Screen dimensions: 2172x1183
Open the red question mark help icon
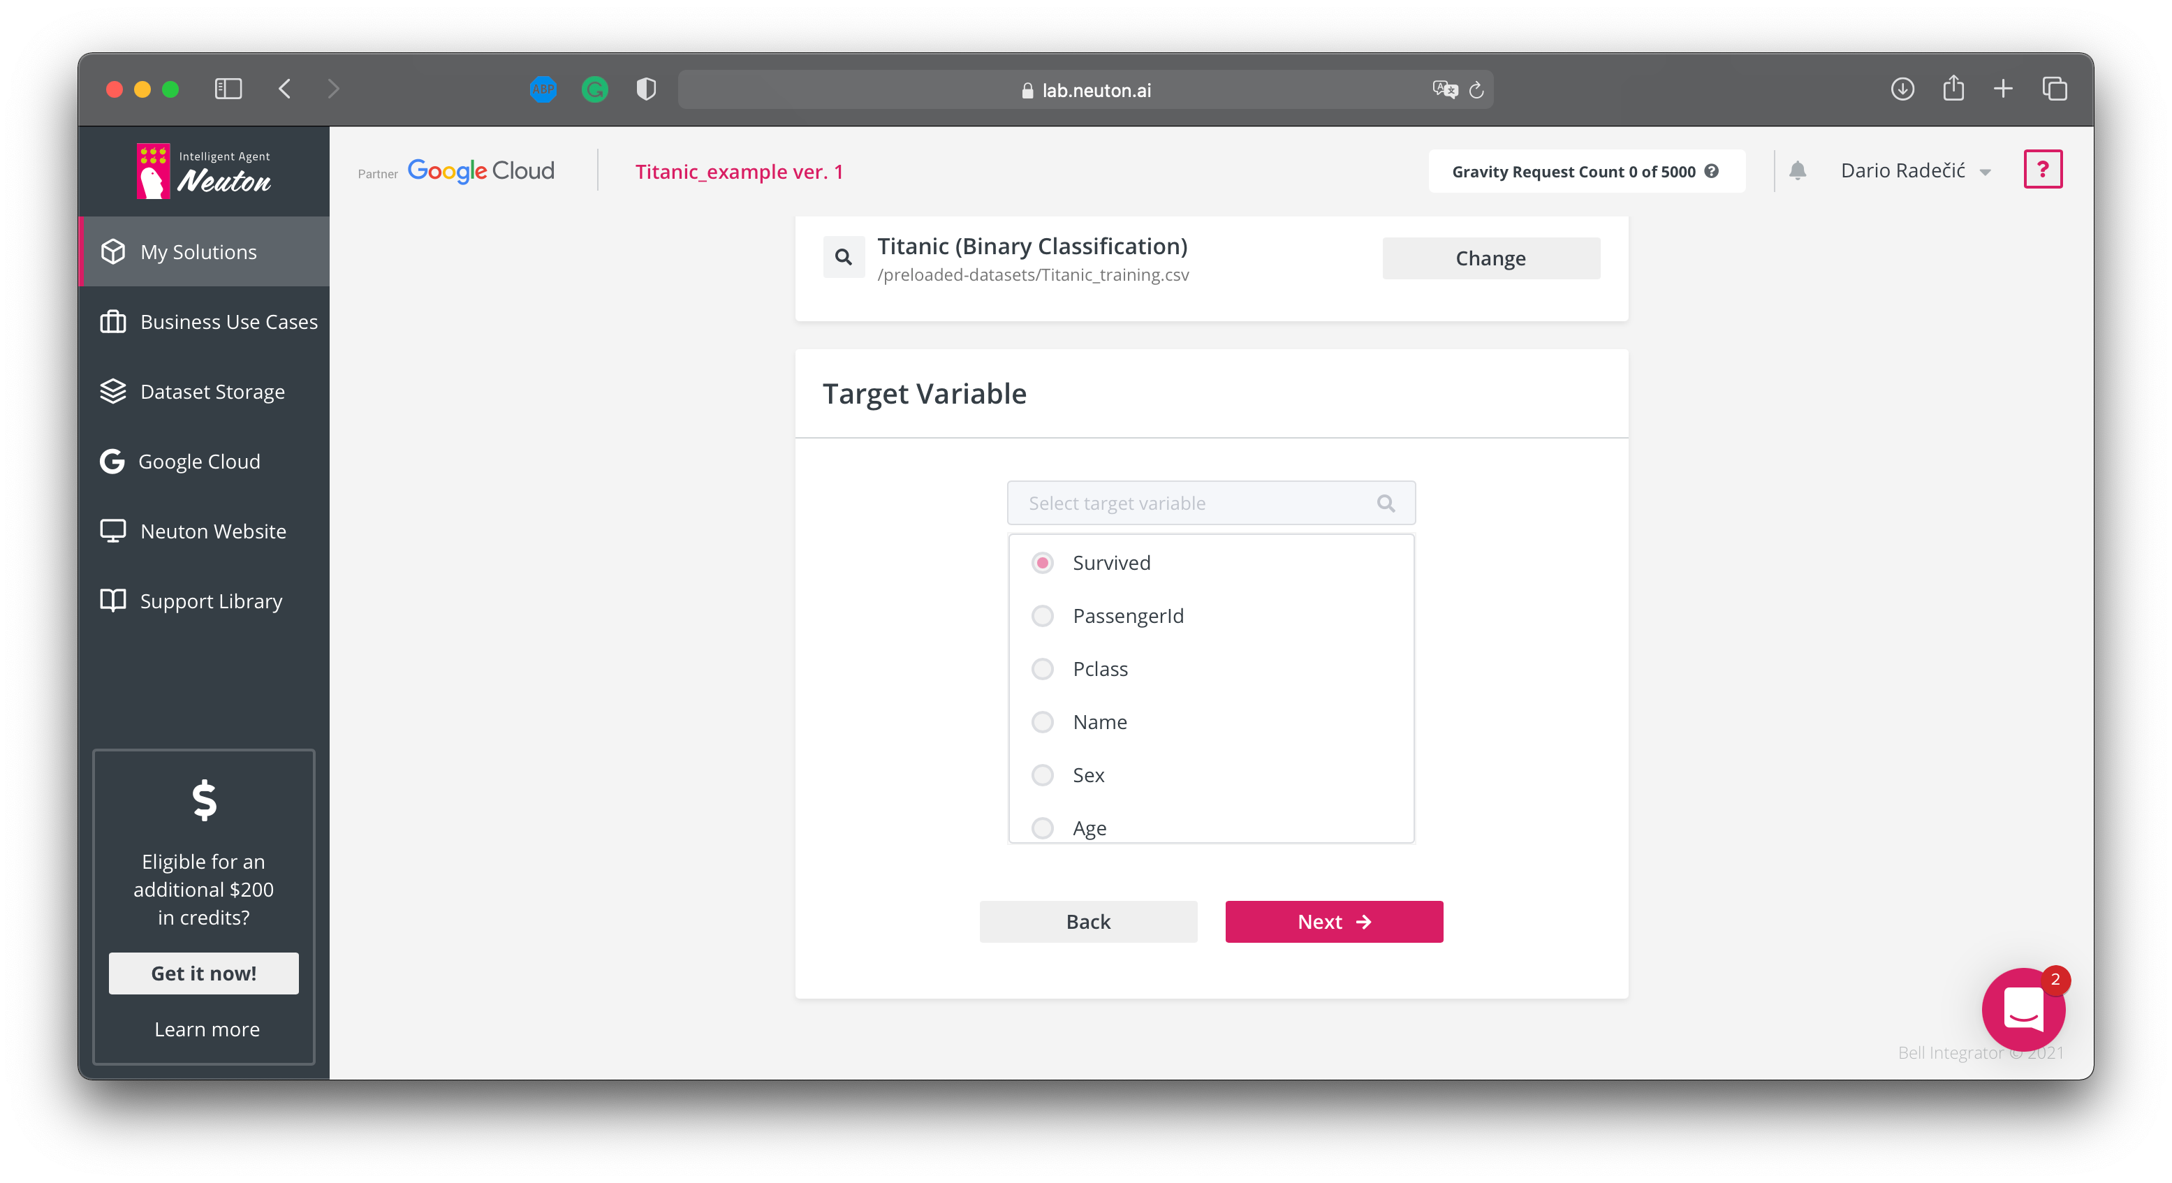coord(2042,170)
